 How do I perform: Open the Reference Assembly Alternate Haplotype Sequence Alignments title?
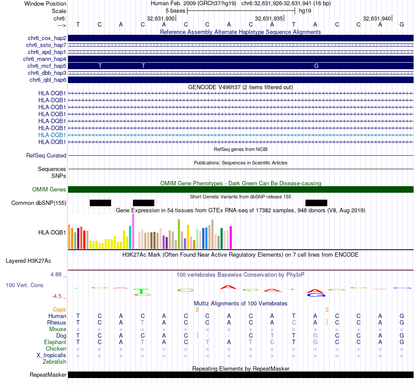240,32
